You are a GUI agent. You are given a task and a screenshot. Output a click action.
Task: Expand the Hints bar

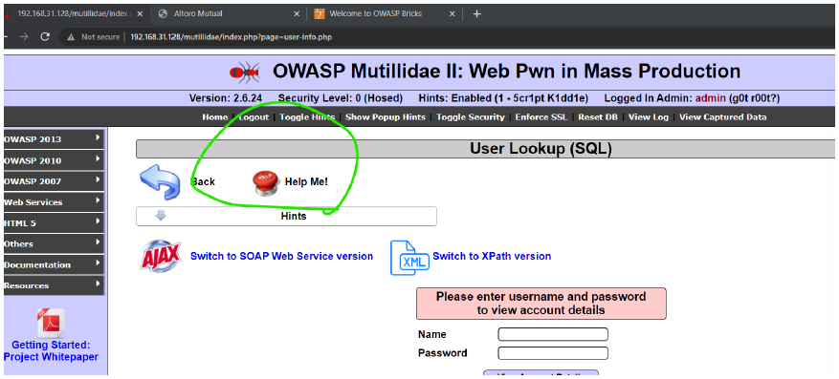(286, 216)
